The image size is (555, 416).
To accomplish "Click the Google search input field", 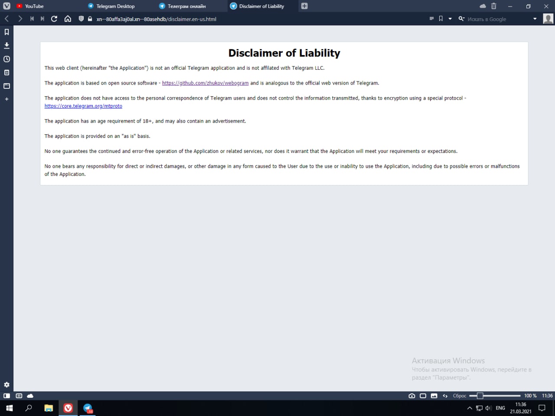I will point(498,19).
